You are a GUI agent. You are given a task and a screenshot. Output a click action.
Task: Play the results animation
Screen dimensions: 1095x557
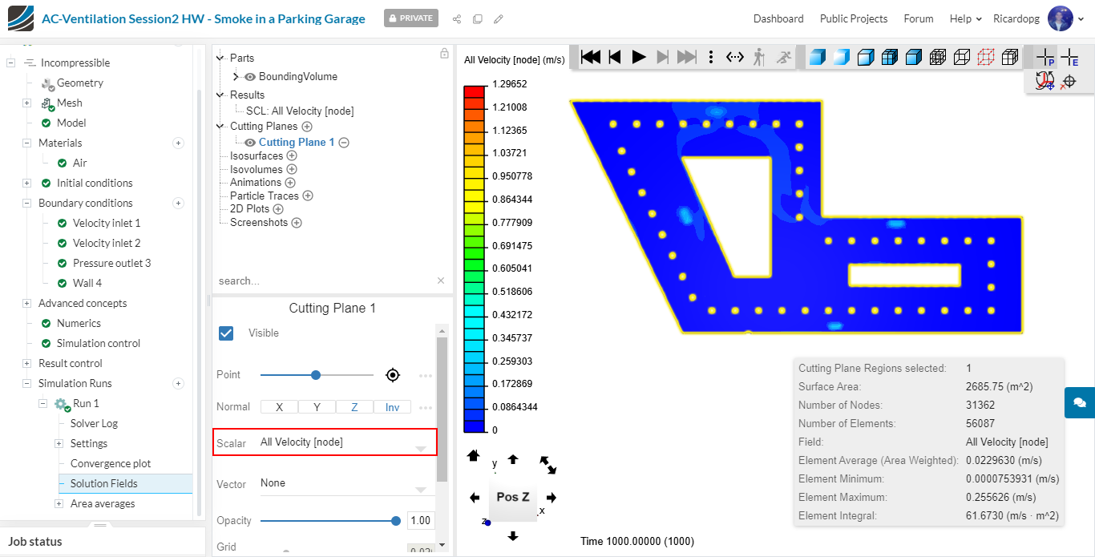pos(639,57)
